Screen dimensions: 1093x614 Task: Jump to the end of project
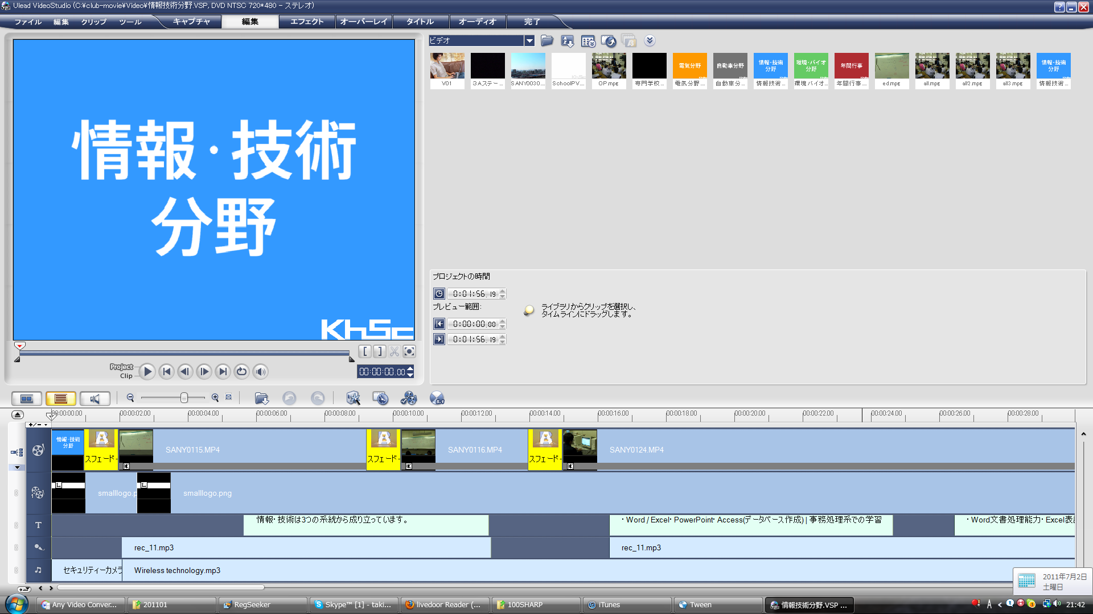point(223,371)
